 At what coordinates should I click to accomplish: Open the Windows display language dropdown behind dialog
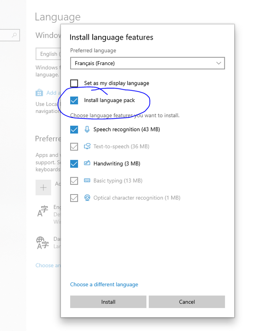(x=48, y=54)
